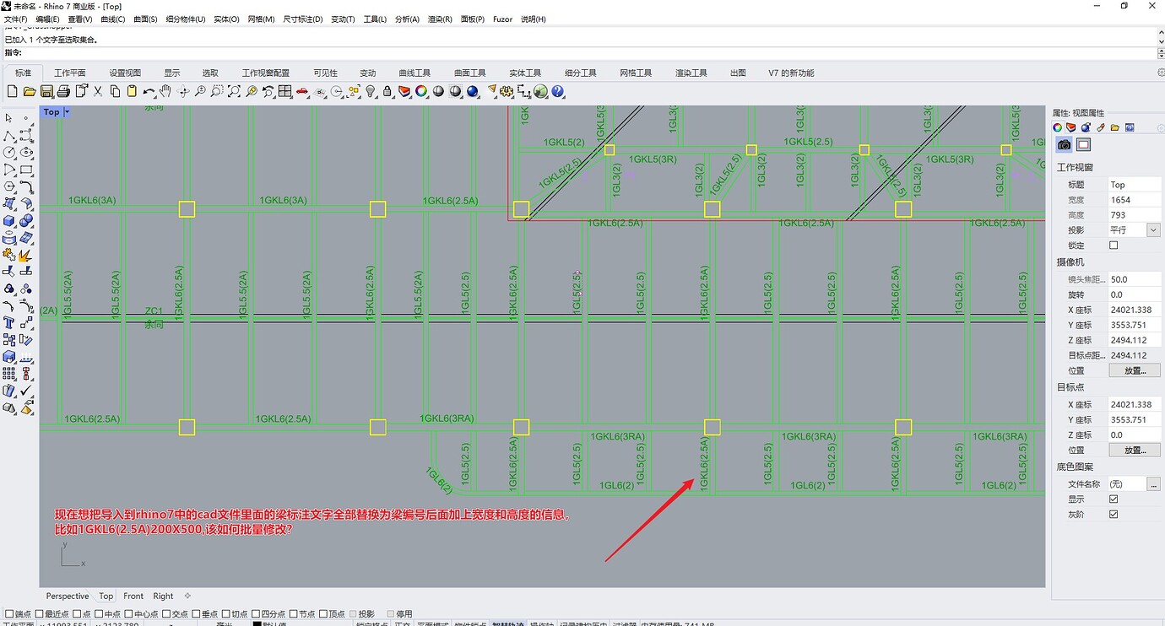Click the 智慧轨迹 status bar button
Image resolution: width=1165 pixels, height=626 pixels.
tap(509, 624)
